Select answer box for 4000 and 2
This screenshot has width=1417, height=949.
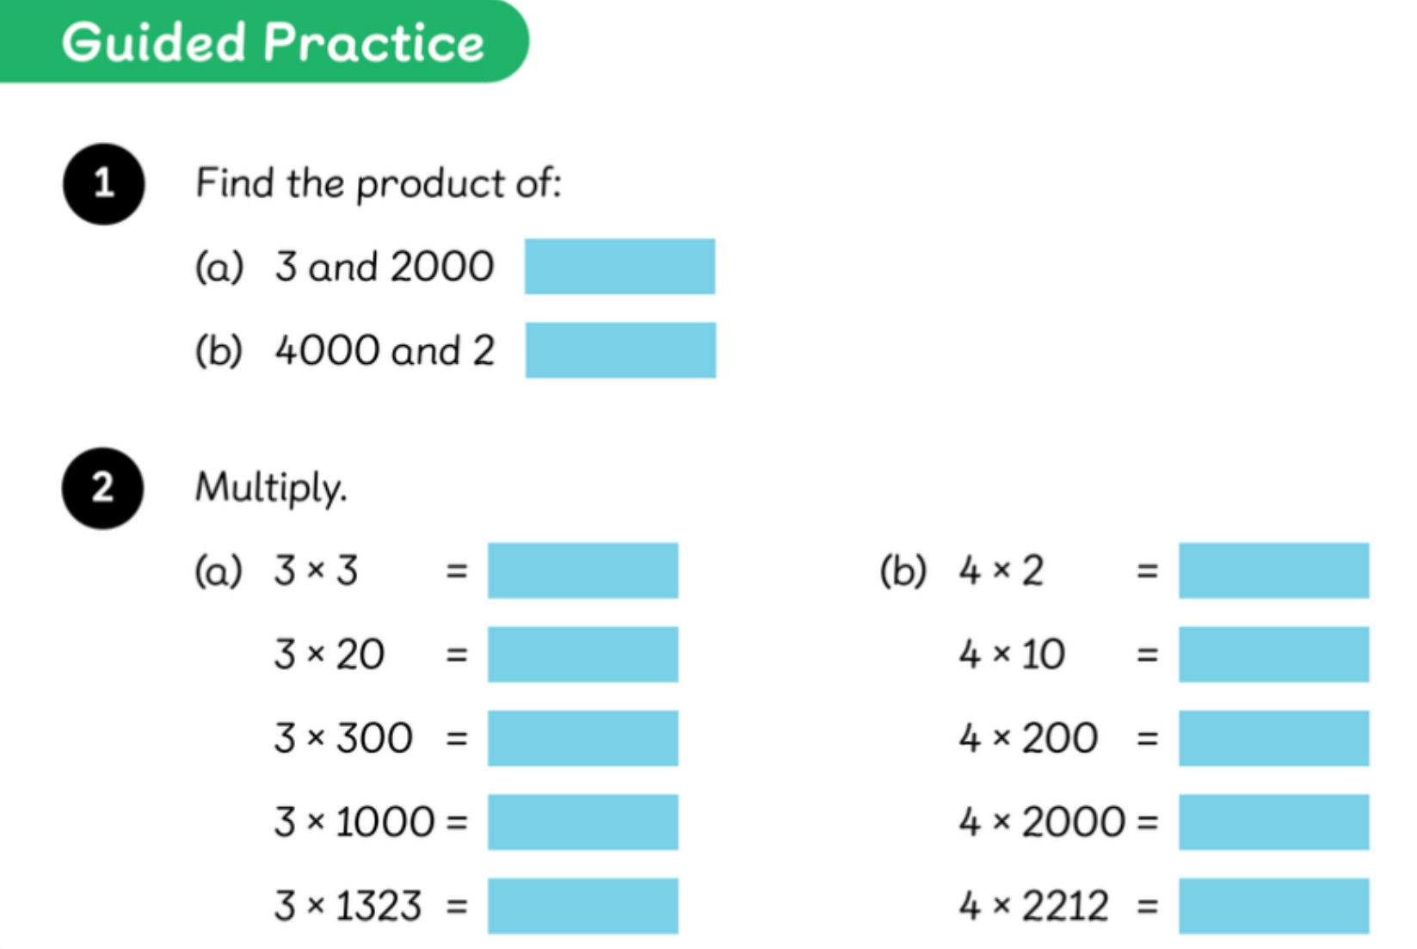point(620,349)
